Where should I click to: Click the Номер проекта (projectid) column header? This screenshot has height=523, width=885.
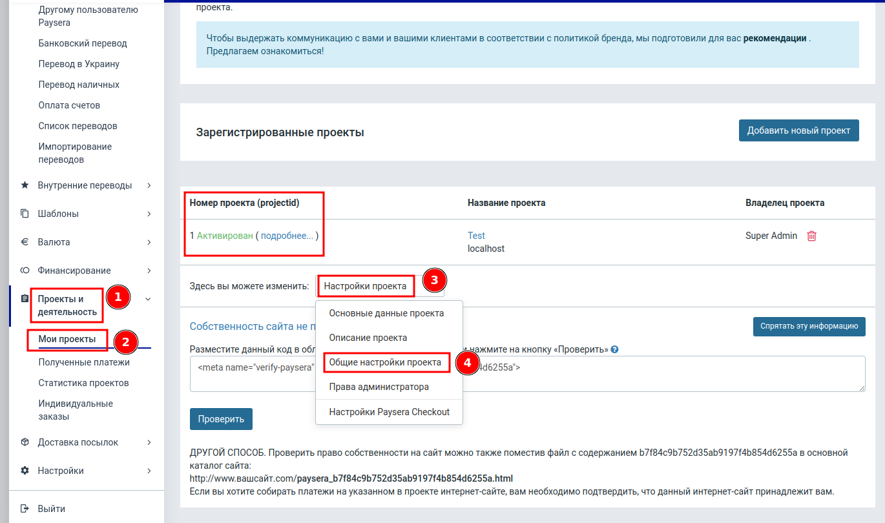click(244, 203)
